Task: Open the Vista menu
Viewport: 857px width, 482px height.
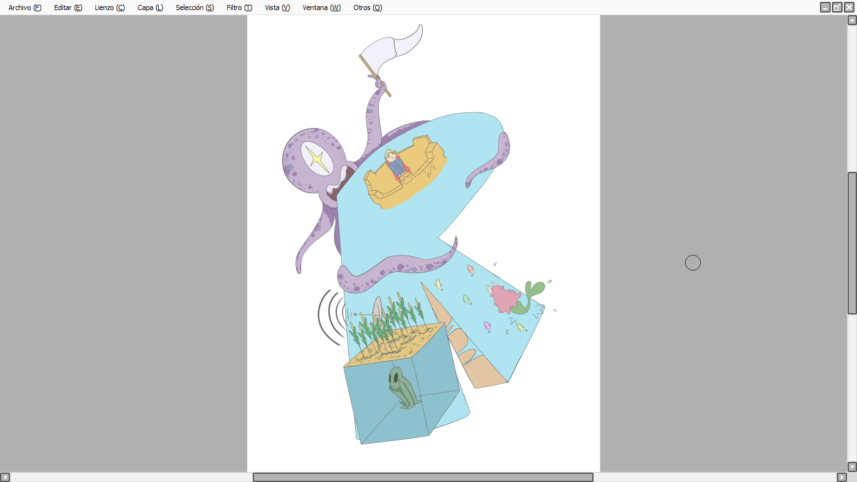Action: (x=277, y=8)
